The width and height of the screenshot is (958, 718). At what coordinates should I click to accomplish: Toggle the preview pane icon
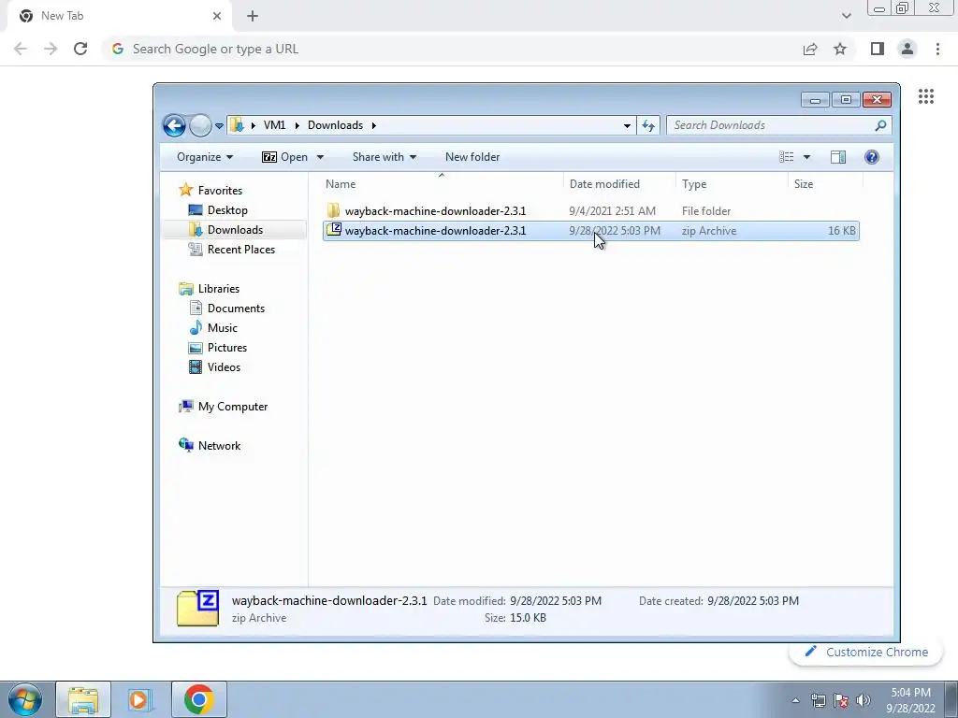pos(838,157)
